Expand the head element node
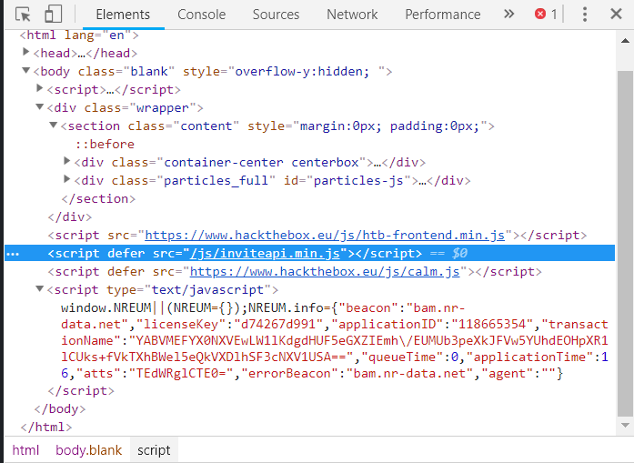 25,52
